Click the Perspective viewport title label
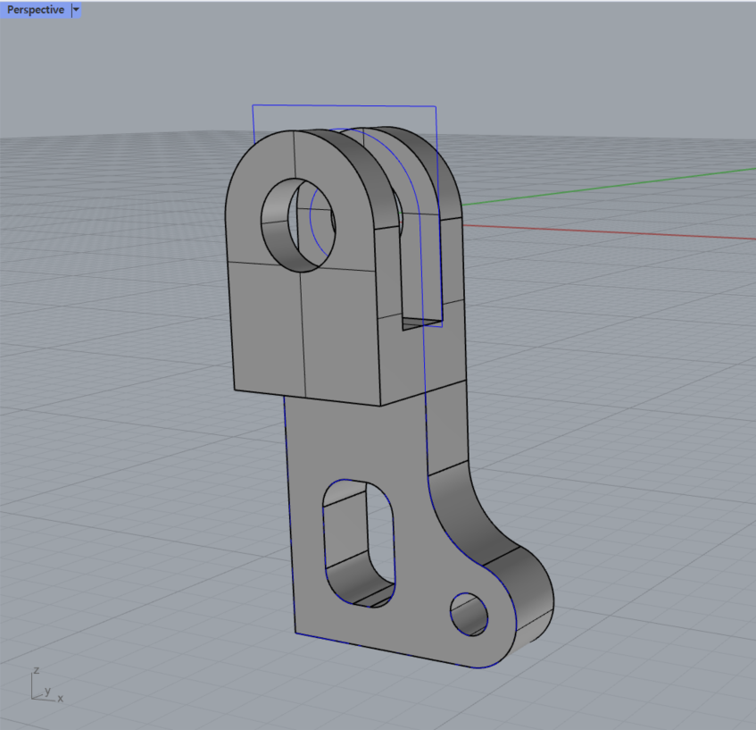The image size is (756, 730). point(35,10)
